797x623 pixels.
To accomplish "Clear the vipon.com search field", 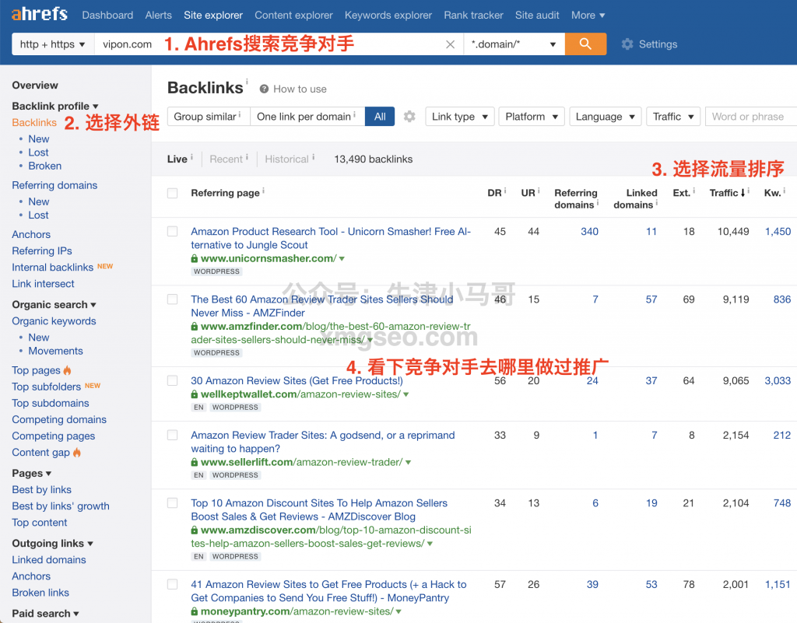I will click(x=450, y=44).
